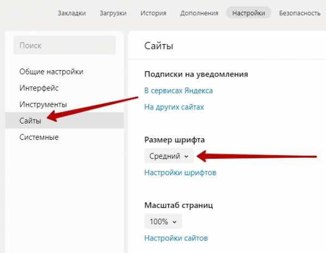
Task: Expand the 100% page zoom dropdown
Action: click(x=163, y=221)
